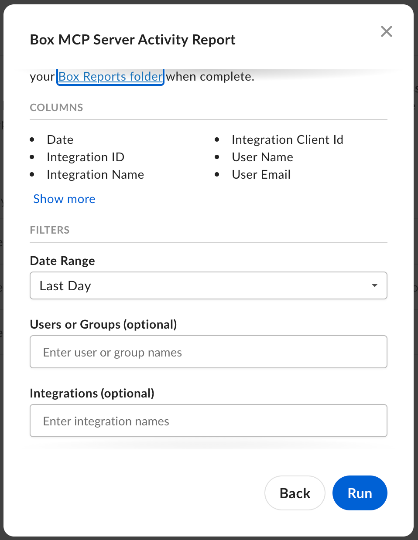
Task: Click the Date Range label
Action: [62, 261]
